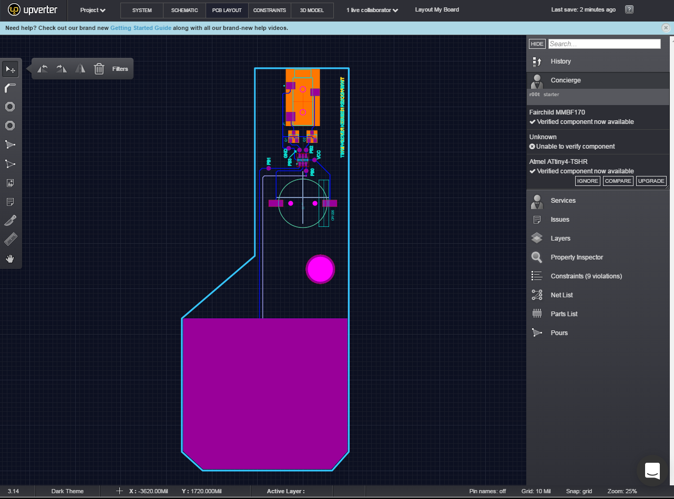This screenshot has height=499, width=674.
Task: Click the panel search input field
Action: pyautogui.click(x=604, y=44)
